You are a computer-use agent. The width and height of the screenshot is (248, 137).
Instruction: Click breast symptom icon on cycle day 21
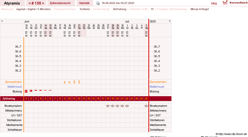(122, 106)
